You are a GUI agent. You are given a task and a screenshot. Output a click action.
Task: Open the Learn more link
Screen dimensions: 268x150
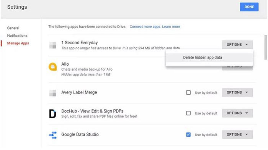171,27
